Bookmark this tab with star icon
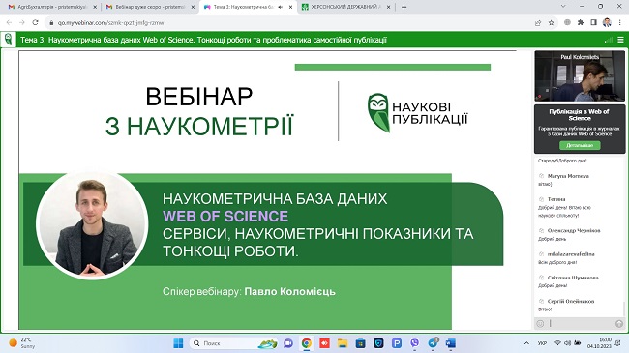 552,23
